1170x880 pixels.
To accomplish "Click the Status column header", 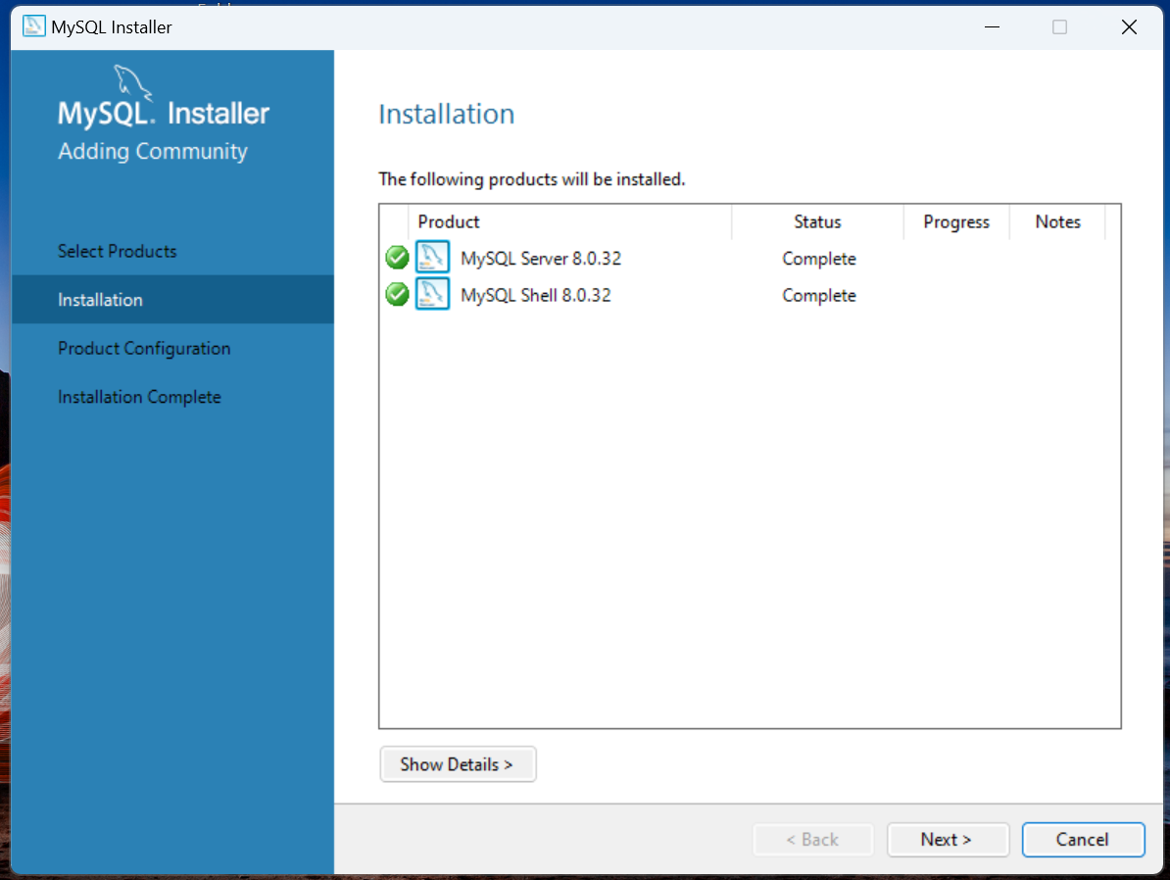I will click(x=817, y=222).
